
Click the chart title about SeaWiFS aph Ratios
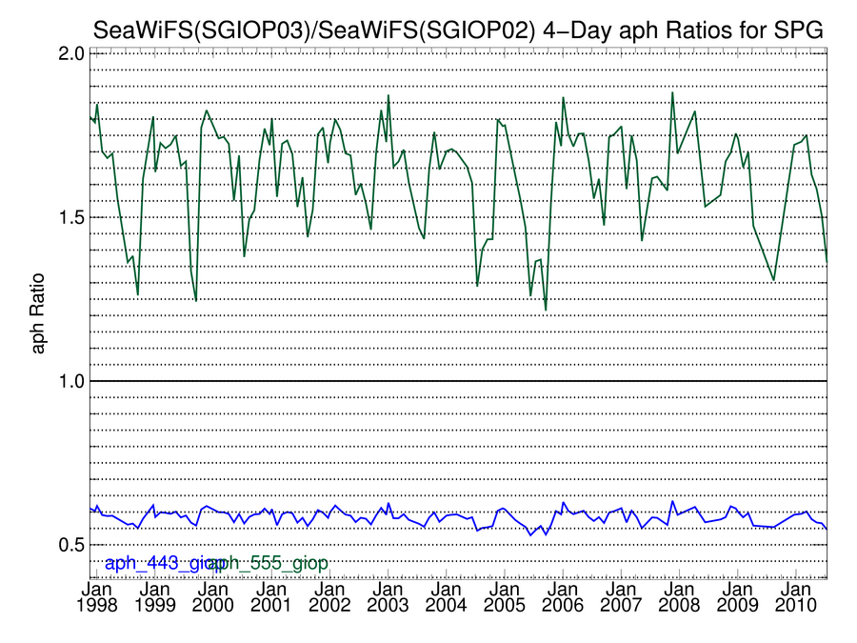458,30
